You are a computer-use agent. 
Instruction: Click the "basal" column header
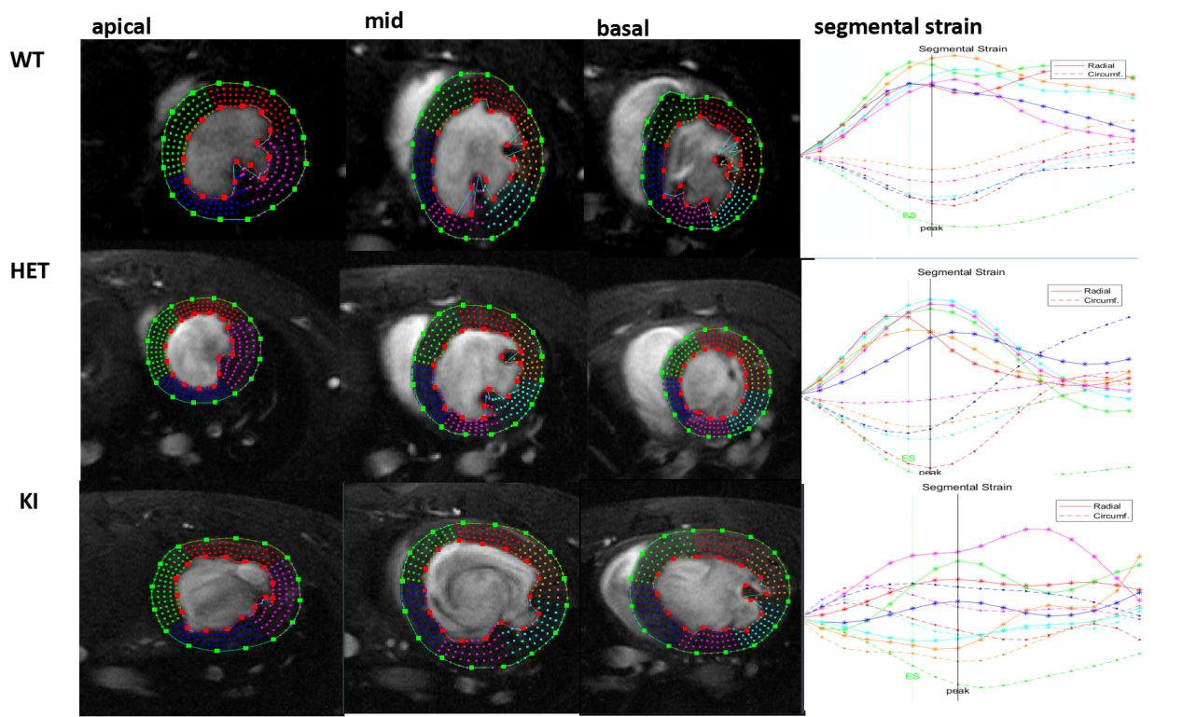[622, 28]
